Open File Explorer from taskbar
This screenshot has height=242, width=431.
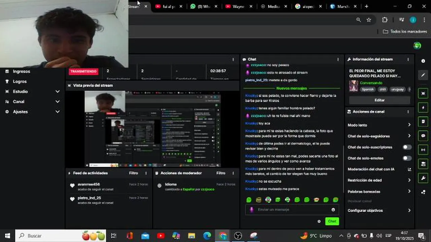pos(192,236)
